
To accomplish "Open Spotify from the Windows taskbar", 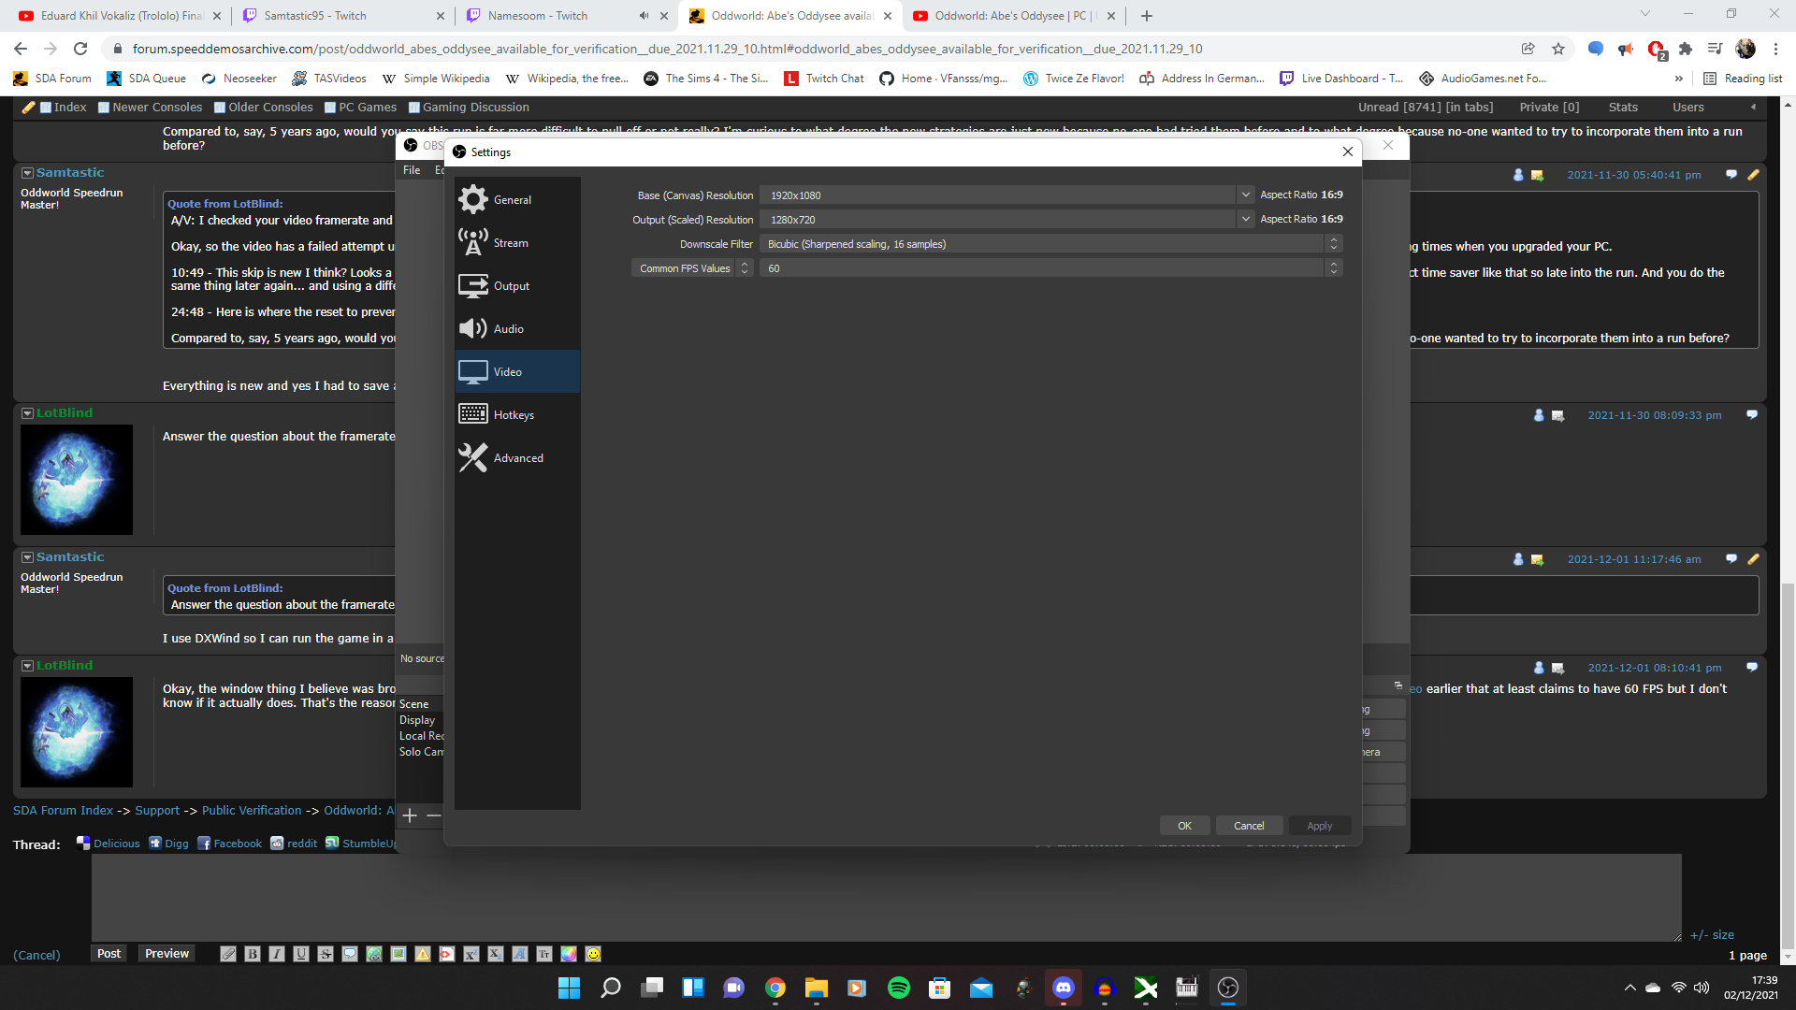I will tap(898, 988).
